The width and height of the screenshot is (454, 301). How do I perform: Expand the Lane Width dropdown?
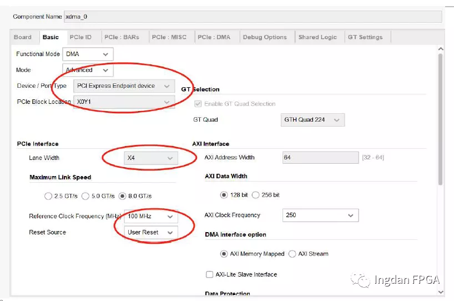[151, 158]
